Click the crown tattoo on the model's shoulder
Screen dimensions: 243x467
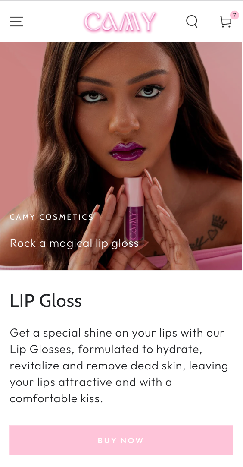click(218, 222)
